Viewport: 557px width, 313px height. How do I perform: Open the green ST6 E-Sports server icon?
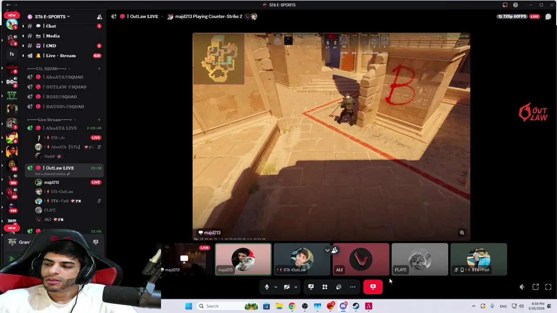click(x=12, y=96)
